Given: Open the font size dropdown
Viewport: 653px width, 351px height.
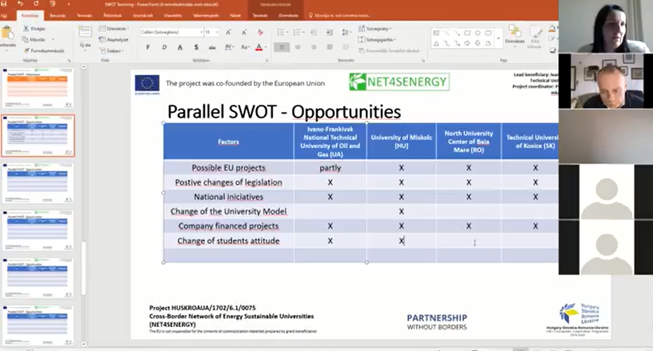Looking at the screenshot, I should 211,32.
